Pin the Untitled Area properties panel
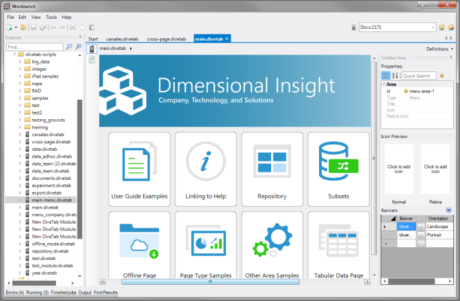 [451, 58]
